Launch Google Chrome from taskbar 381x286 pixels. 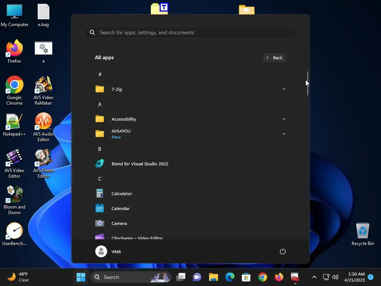pyautogui.click(x=262, y=277)
